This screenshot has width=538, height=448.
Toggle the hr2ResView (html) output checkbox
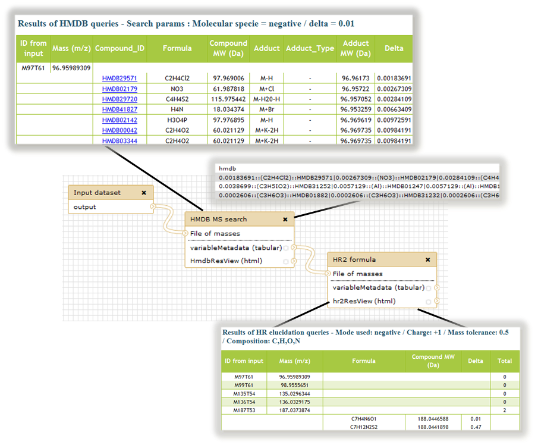429,302
